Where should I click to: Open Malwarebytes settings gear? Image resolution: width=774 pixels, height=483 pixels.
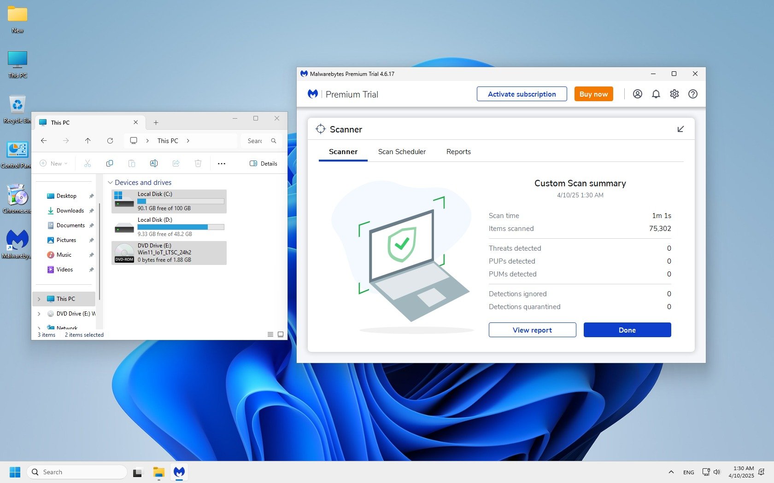tap(674, 94)
